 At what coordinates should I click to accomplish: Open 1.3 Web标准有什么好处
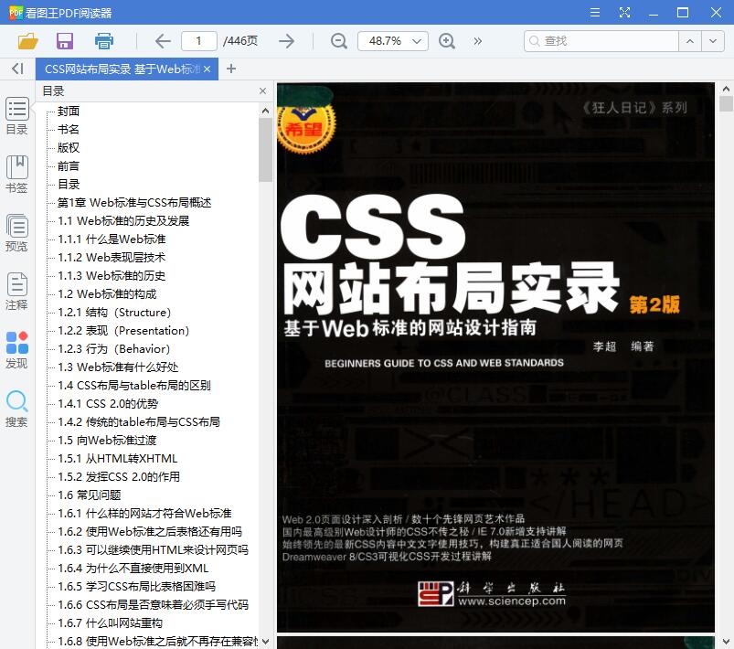pyautogui.click(x=118, y=367)
